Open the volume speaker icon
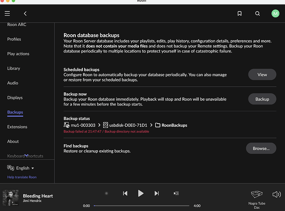285x211 pixels. [x=277, y=195]
